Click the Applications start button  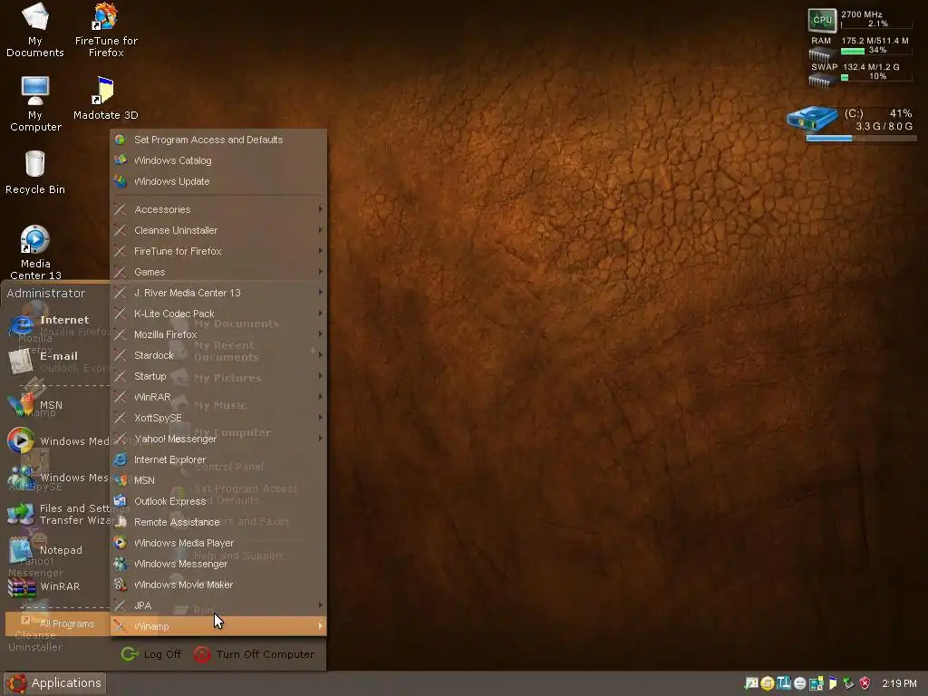[55, 683]
